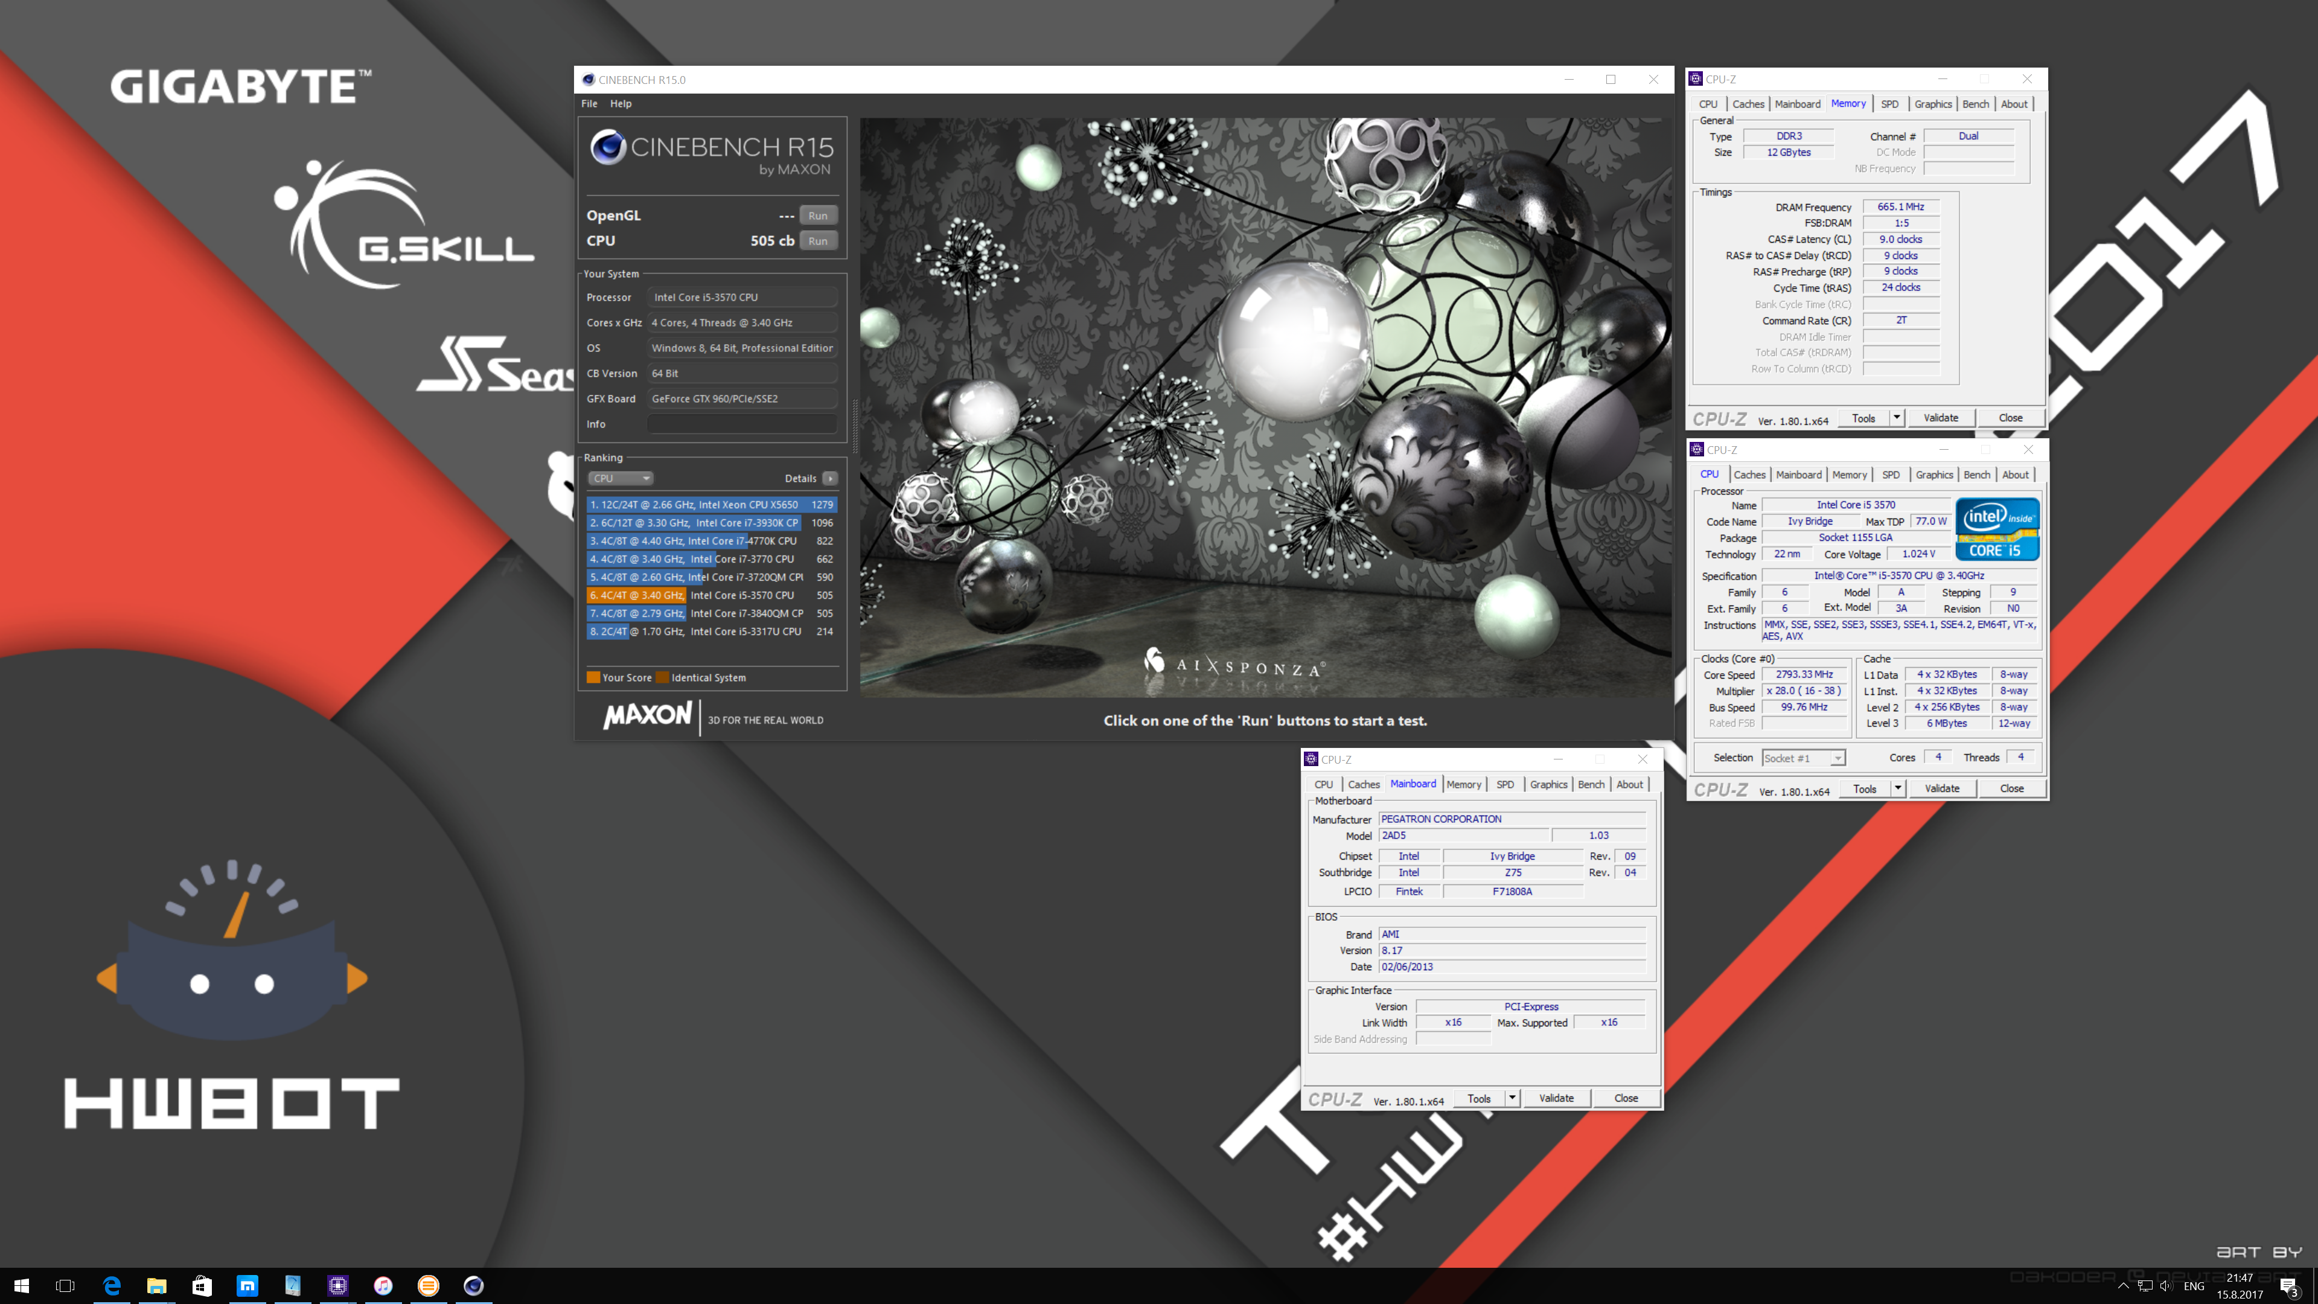The height and width of the screenshot is (1304, 2318).
Task: Open Task View from the taskbar
Action: (66, 1286)
